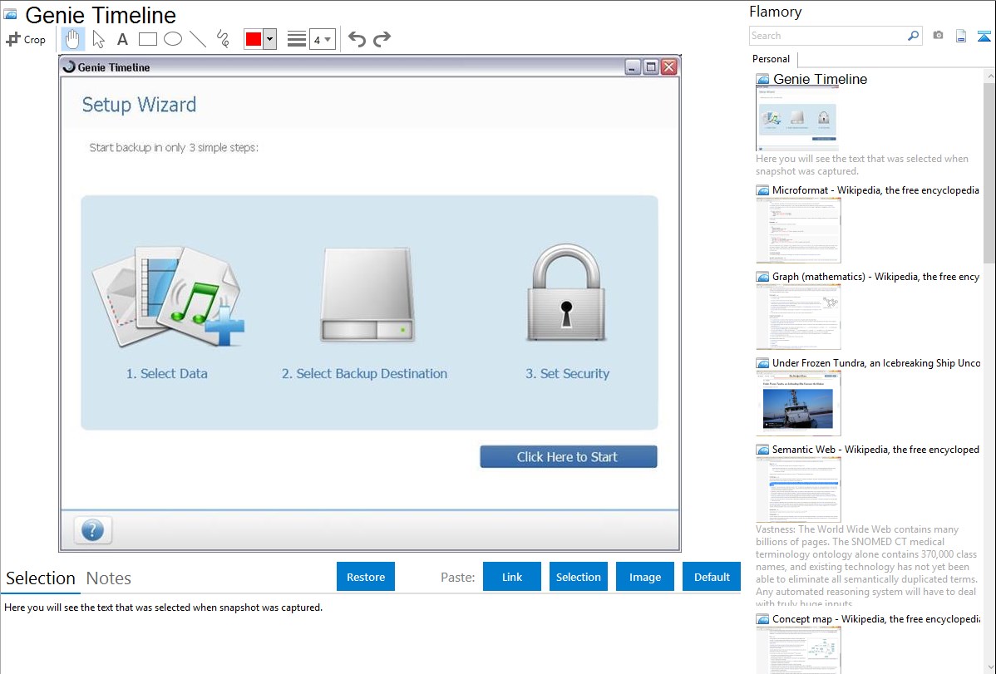Image resolution: width=996 pixels, height=674 pixels.
Task: Click the window icon beside the Microformat title
Action: [763, 190]
